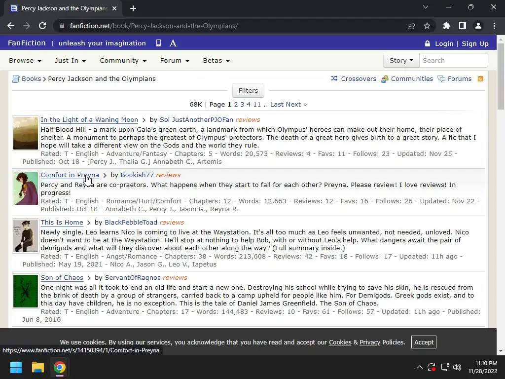Click the FanFiction home logo text
The height and width of the screenshot is (379, 505).
(27, 43)
